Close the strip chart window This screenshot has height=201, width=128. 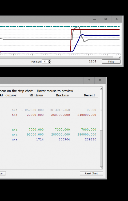[x=117, y=19]
